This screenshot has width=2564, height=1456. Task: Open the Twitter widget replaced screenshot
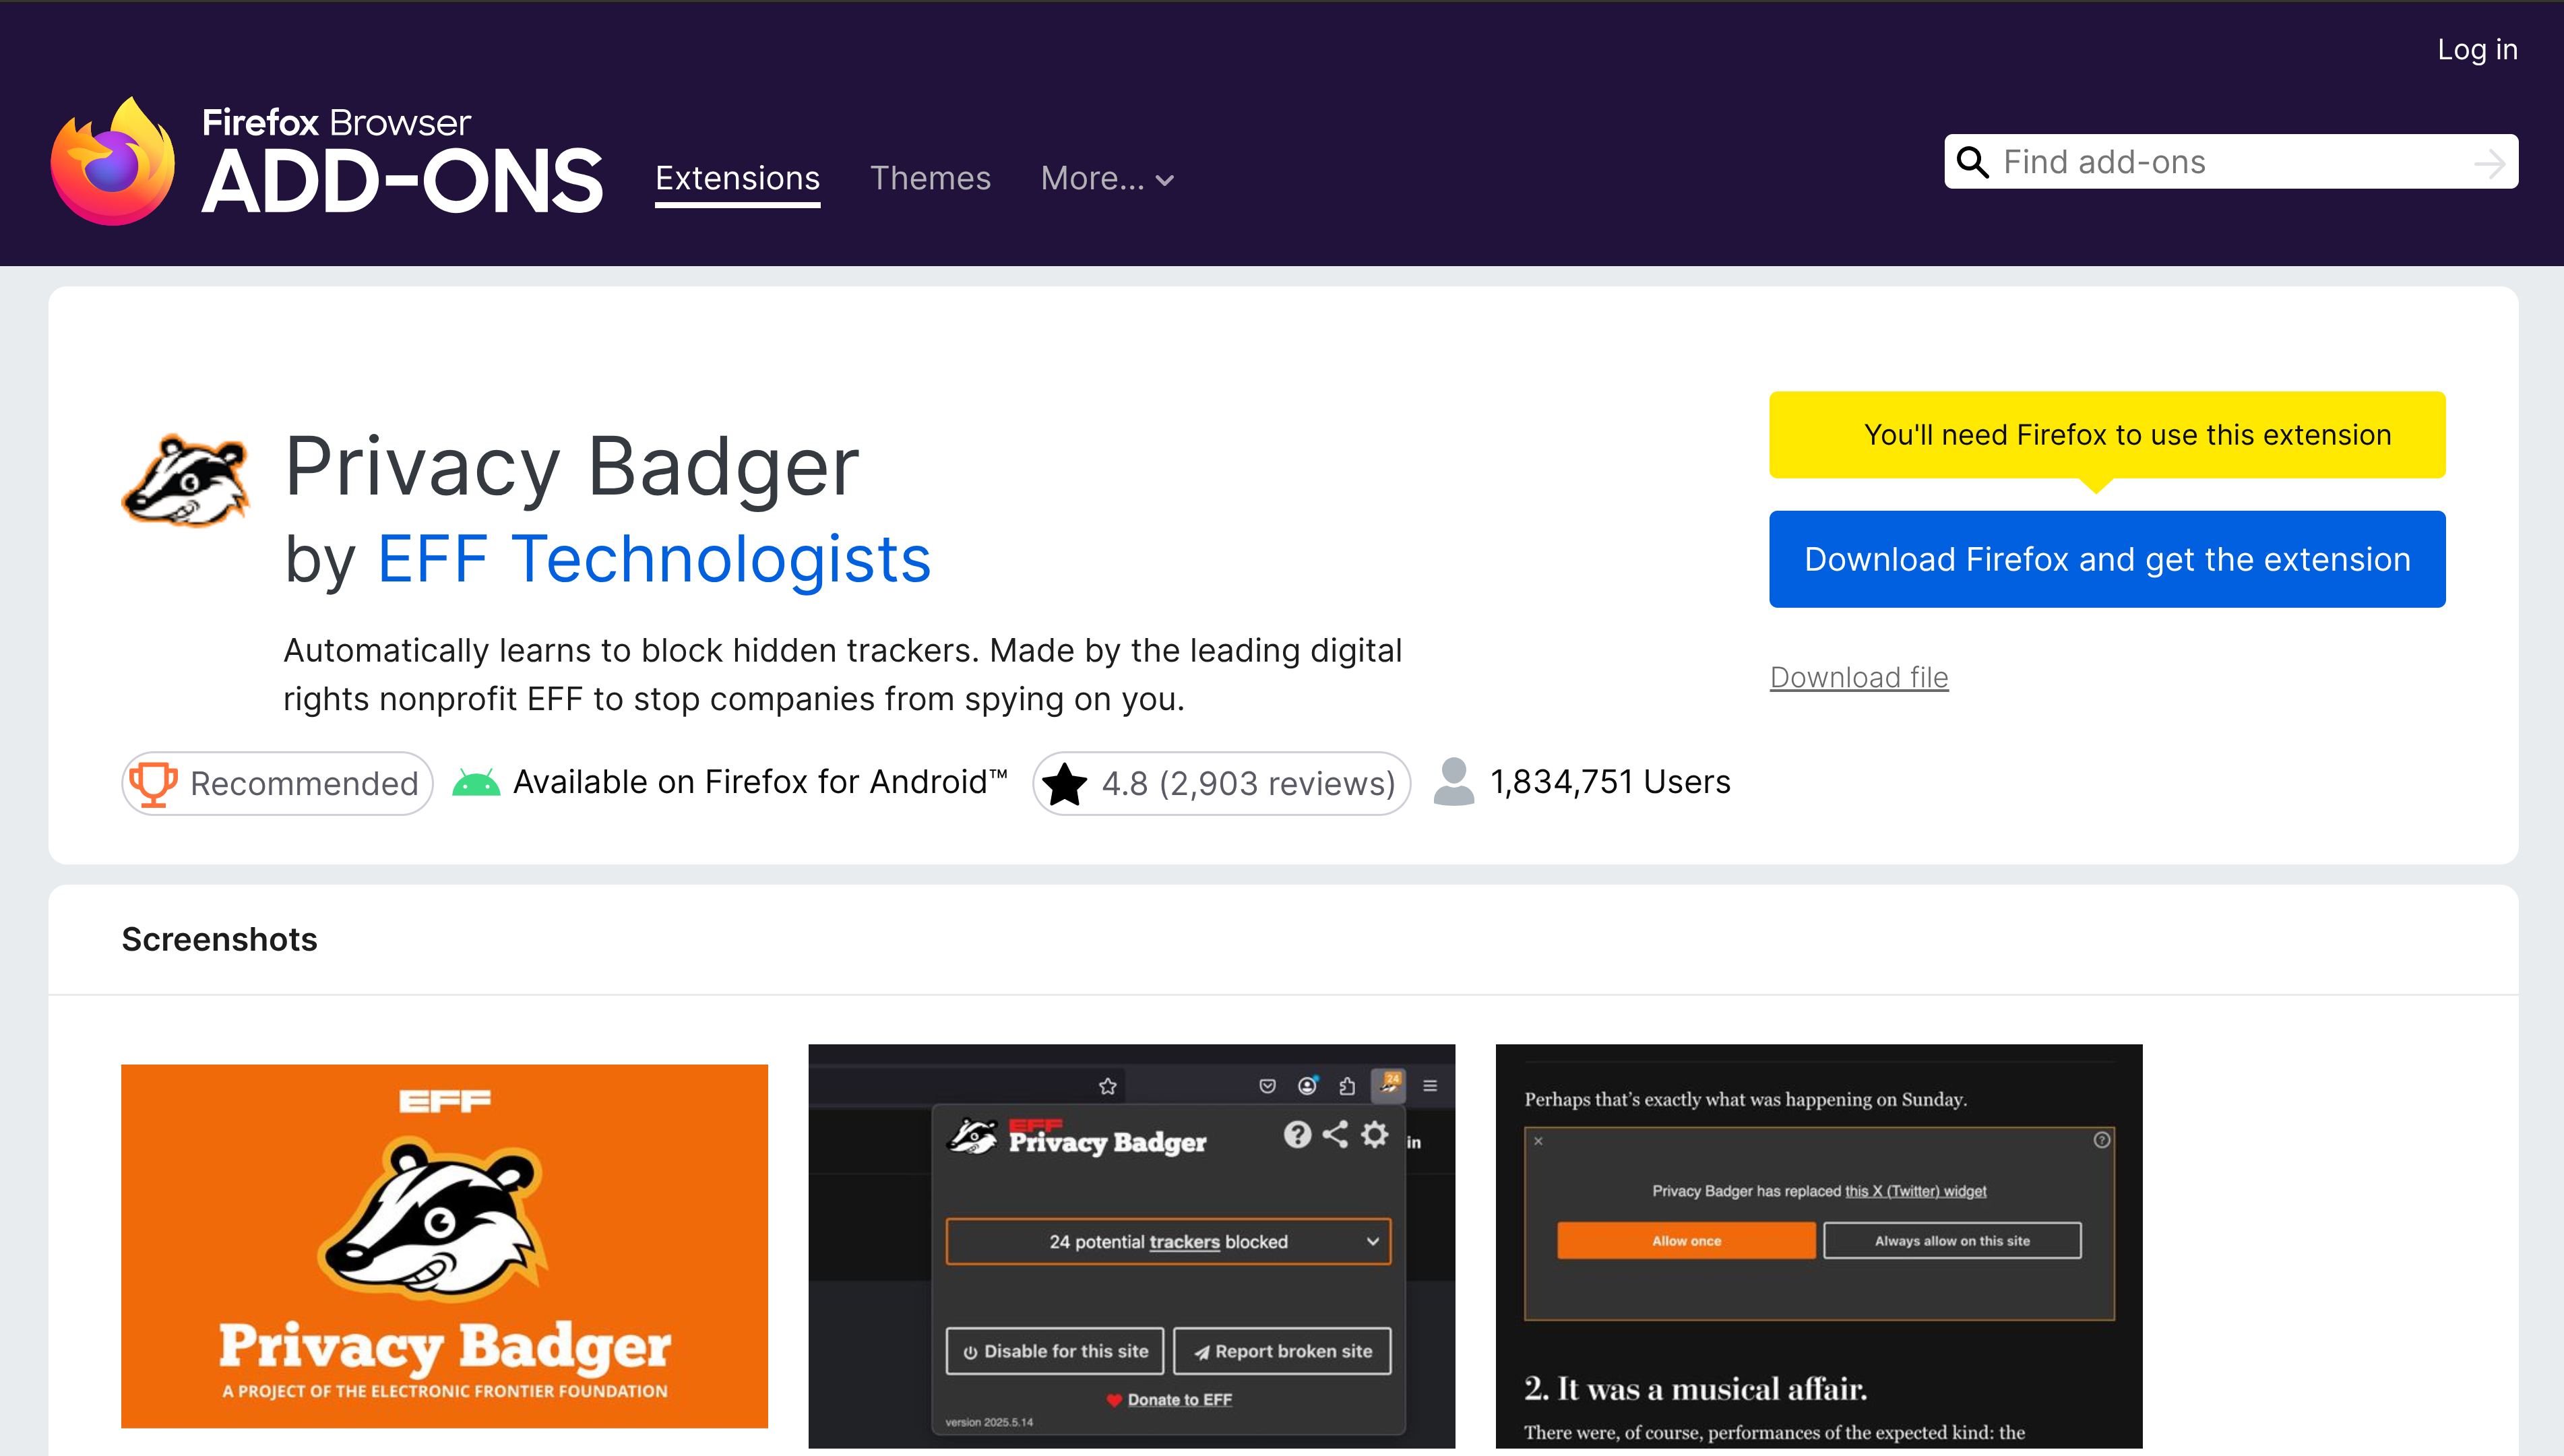[x=1819, y=1246]
